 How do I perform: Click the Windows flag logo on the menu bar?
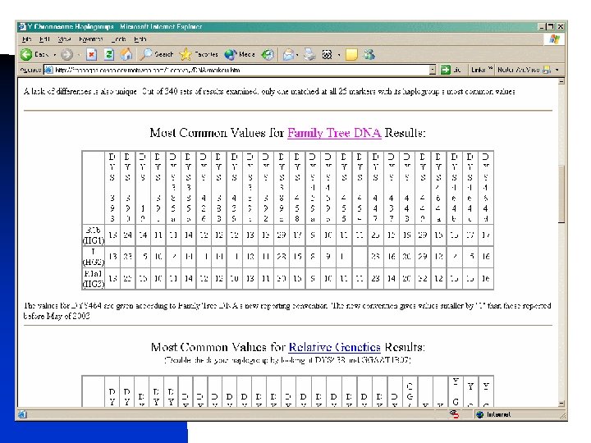pos(554,39)
